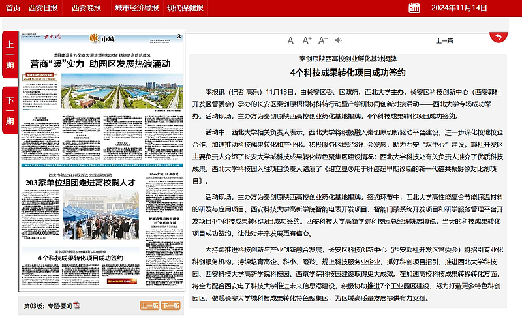Download page PDF via the PDF icon
The width and height of the screenshot is (522, 319).
[76, 305]
